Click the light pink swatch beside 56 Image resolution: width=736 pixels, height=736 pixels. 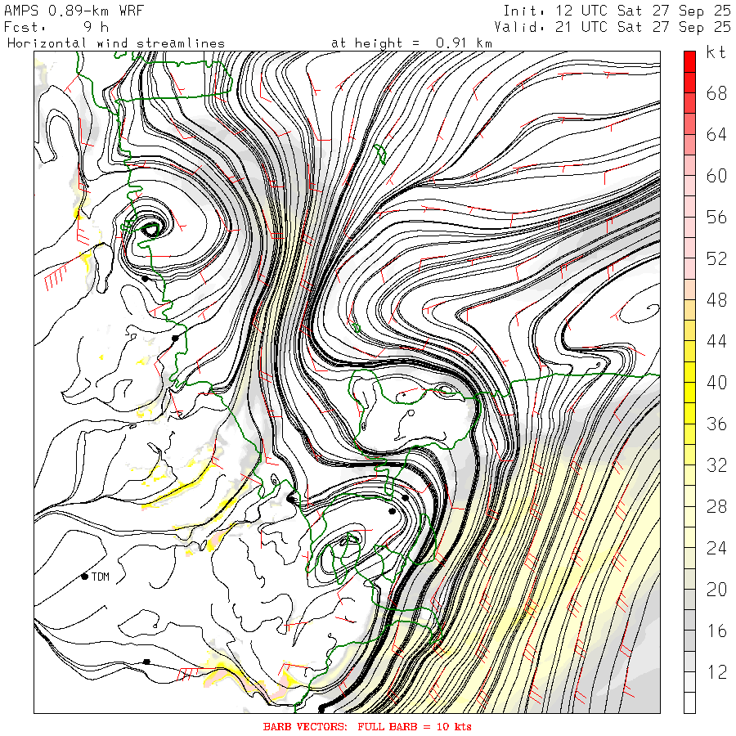point(689,207)
